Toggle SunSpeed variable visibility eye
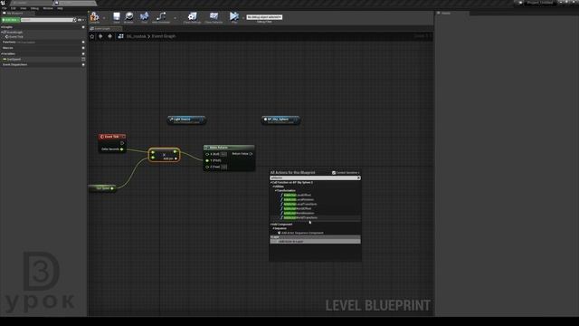 (83, 59)
